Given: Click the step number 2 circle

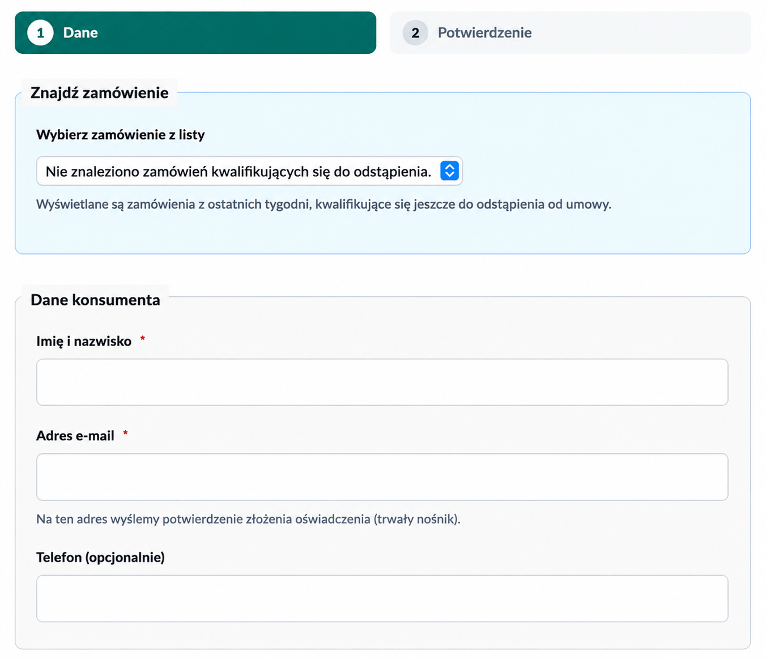Looking at the screenshot, I should point(415,33).
